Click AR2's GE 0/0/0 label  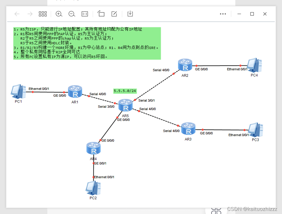(x=201, y=69)
